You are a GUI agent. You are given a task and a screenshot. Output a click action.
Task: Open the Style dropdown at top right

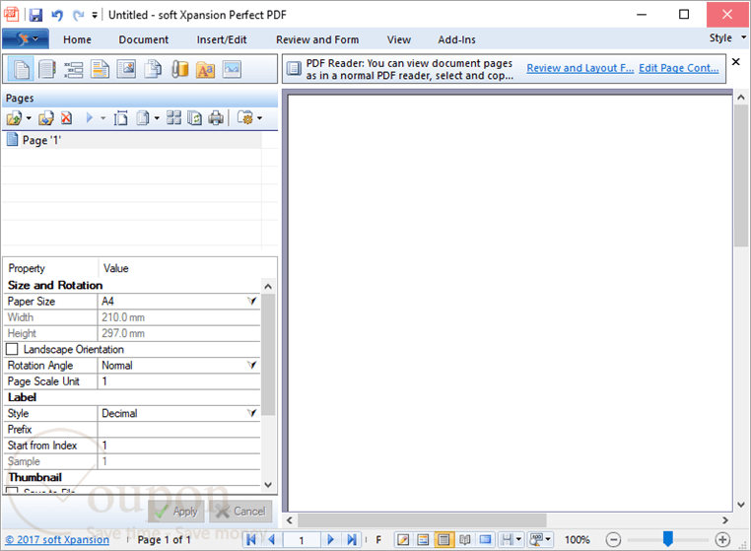coord(727,37)
